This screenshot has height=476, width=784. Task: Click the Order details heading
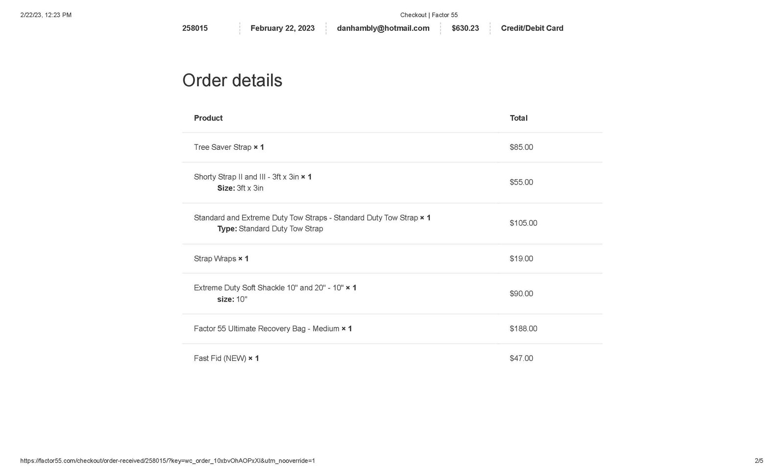[x=232, y=80]
